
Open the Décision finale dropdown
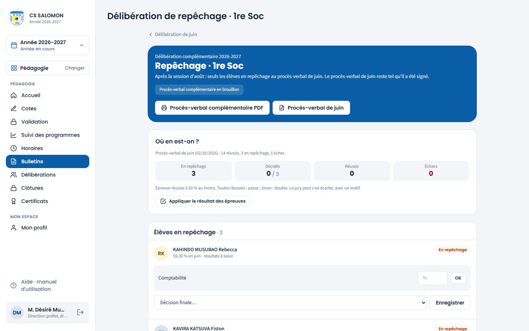pyautogui.click(x=290, y=303)
